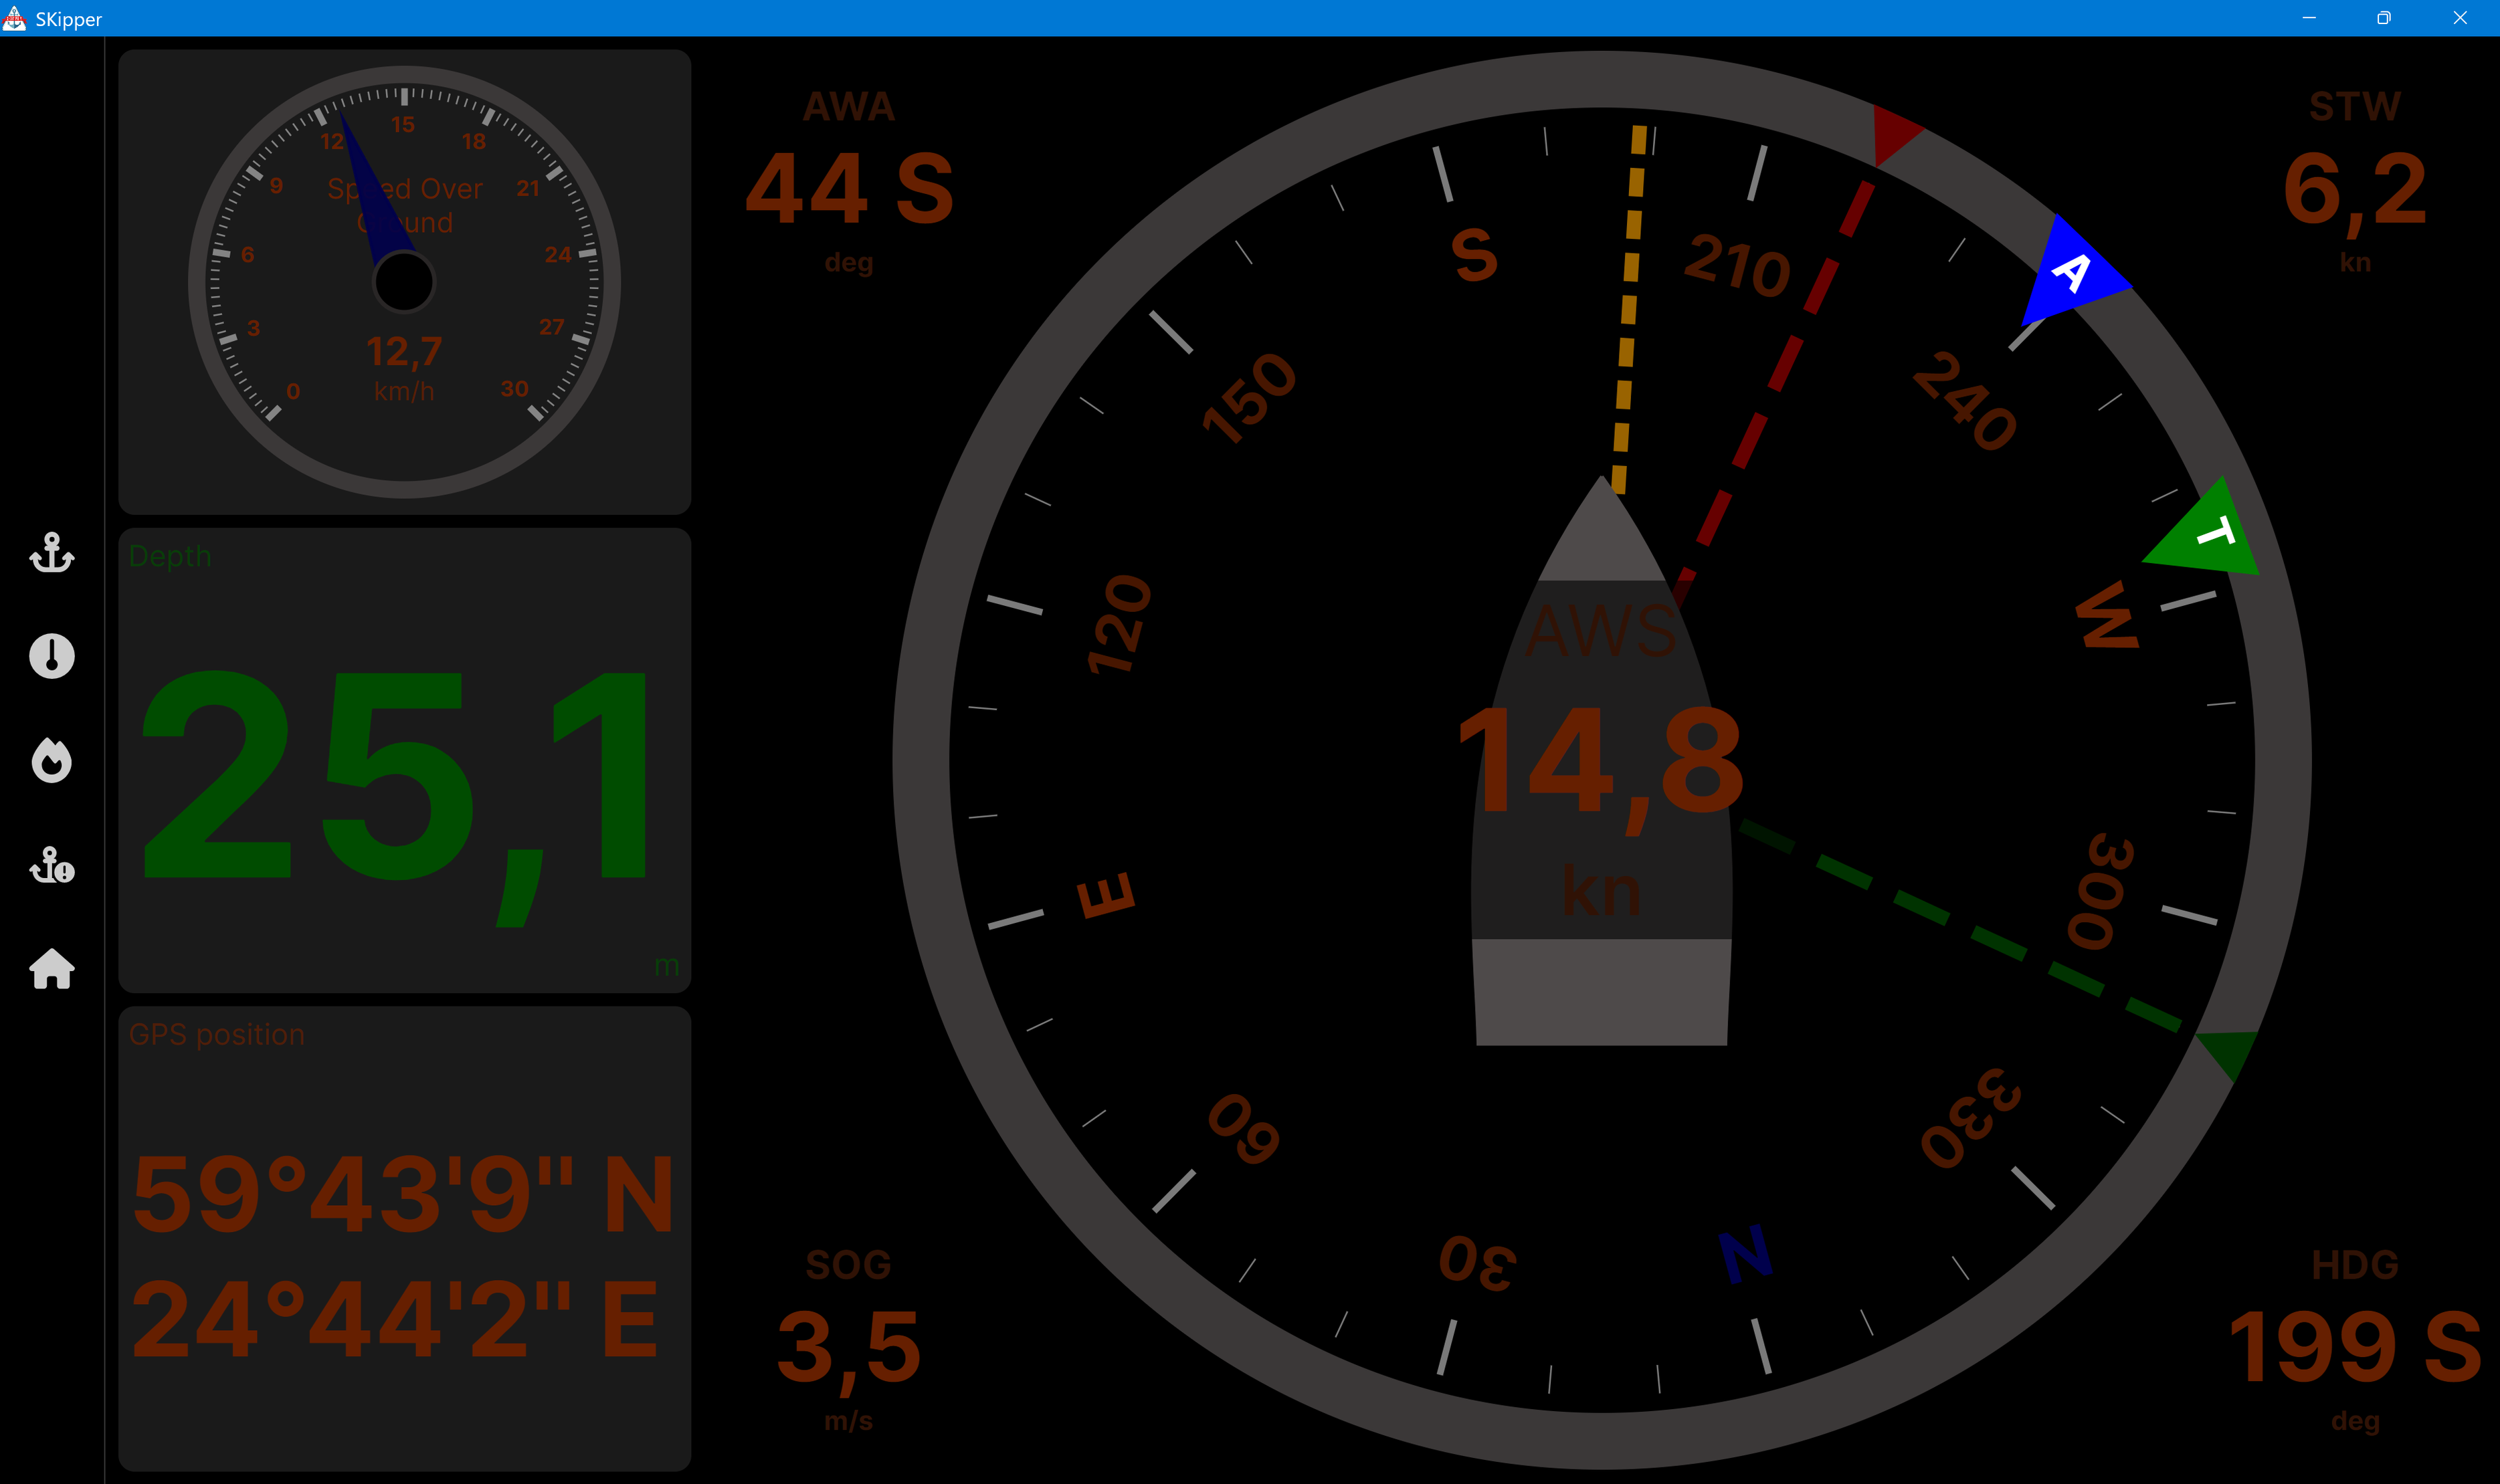Open the flame icon page in the sidebar
The height and width of the screenshot is (1484, 2500).
click(52, 761)
